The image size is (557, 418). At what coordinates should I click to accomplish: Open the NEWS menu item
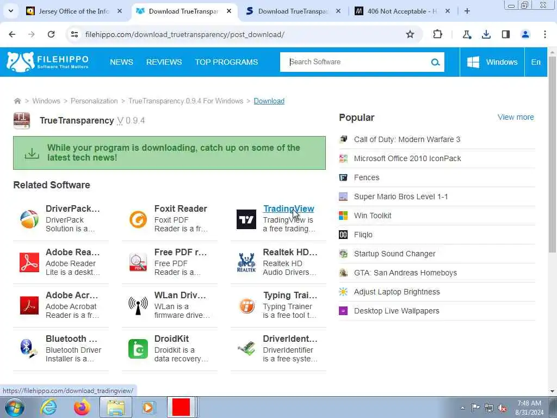121,62
